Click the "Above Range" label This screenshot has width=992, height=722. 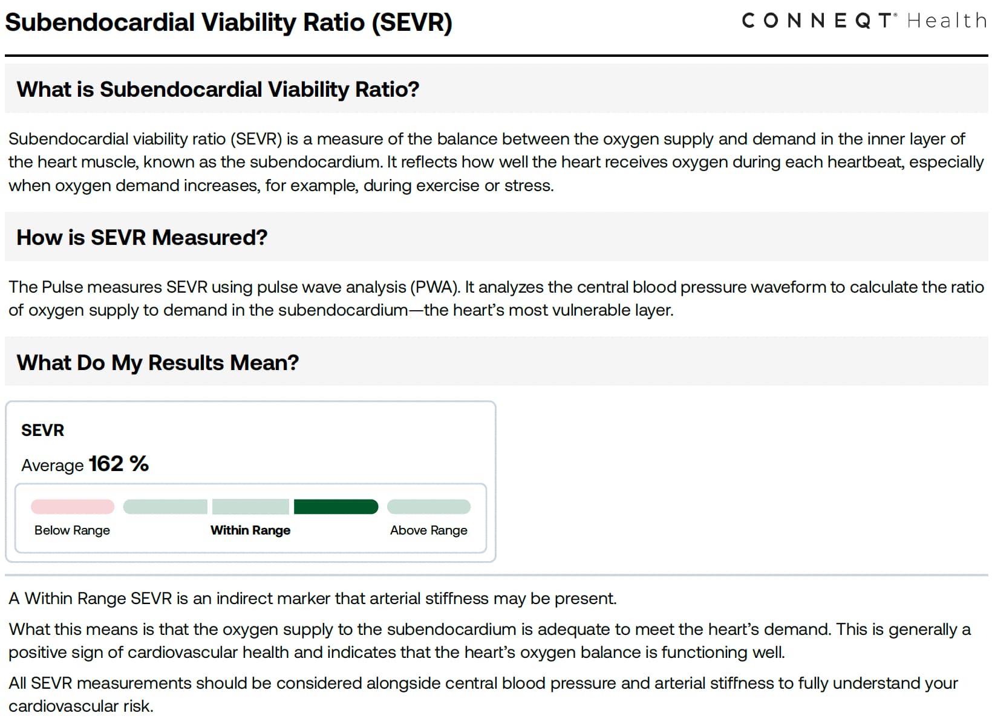428,530
